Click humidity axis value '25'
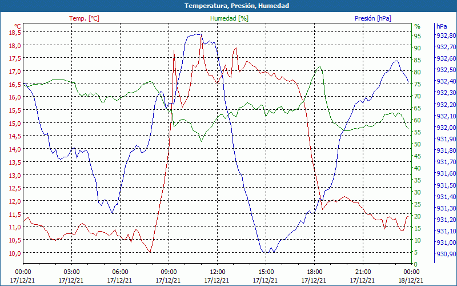457x286 pixels. pyautogui.click(x=418, y=204)
